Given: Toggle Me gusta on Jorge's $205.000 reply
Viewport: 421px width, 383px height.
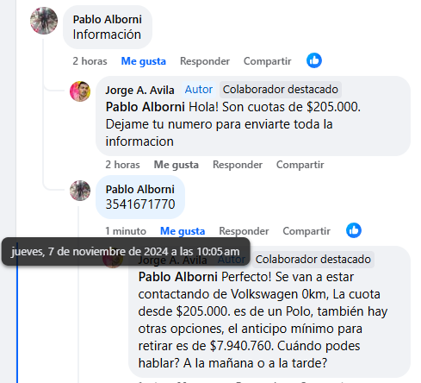Looking at the screenshot, I should [176, 165].
